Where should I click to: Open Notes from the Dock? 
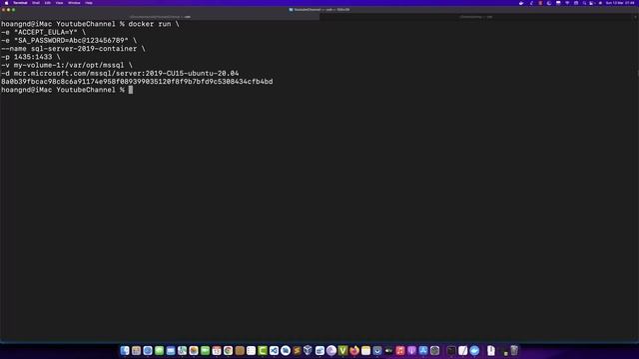point(365,350)
